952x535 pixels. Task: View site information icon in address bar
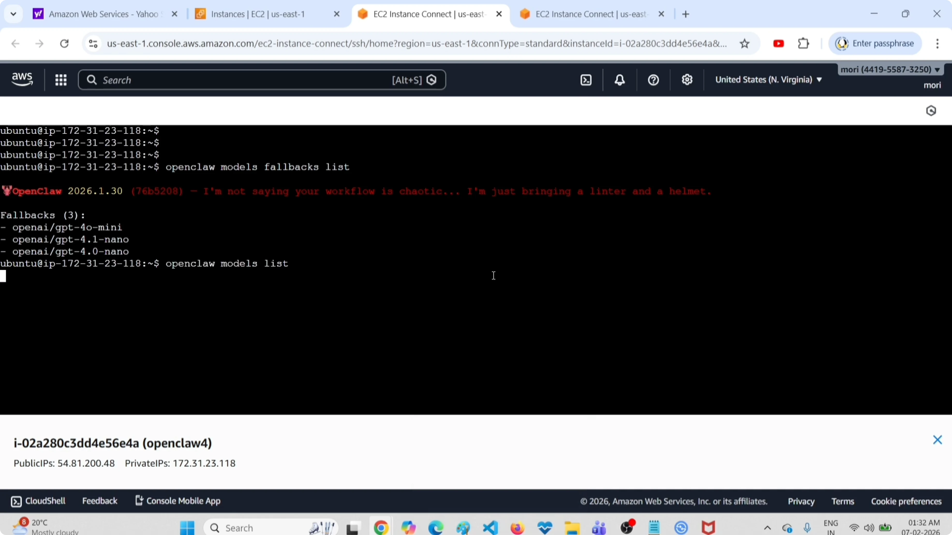point(93,44)
